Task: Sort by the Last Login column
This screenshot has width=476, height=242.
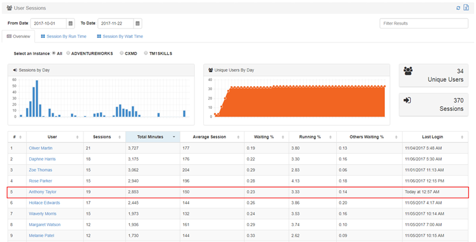Action: [462, 137]
